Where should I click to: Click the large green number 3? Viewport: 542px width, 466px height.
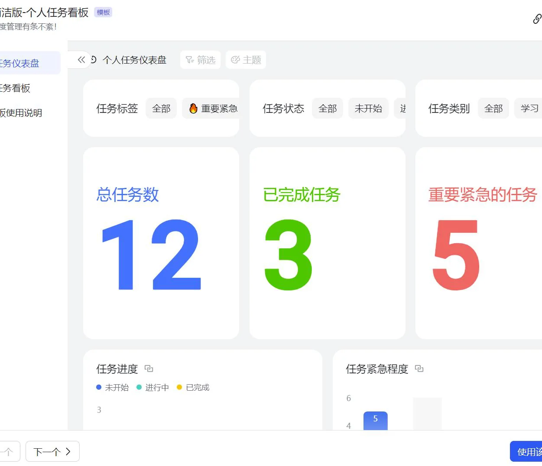pos(288,255)
